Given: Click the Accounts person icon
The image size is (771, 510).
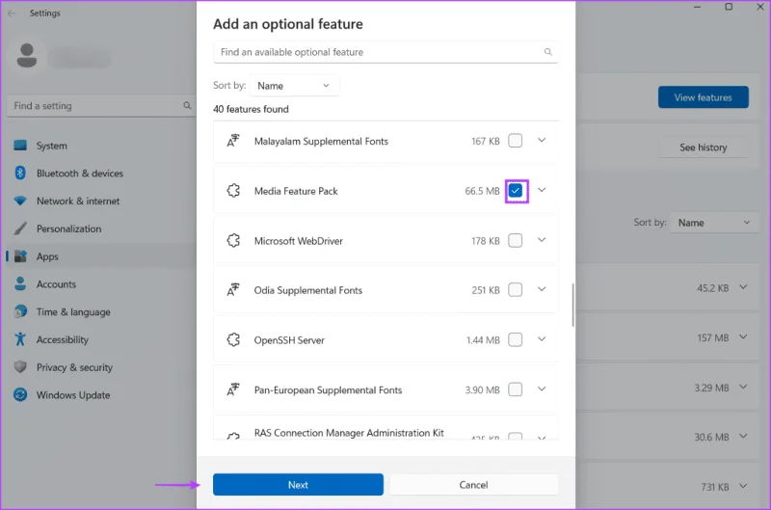Looking at the screenshot, I should pos(20,283).
